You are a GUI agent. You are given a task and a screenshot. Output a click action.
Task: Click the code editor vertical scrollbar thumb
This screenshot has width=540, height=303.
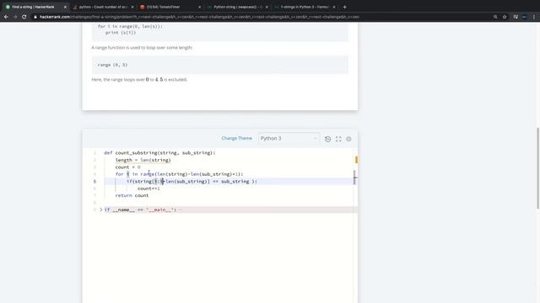tap(354, 178)
